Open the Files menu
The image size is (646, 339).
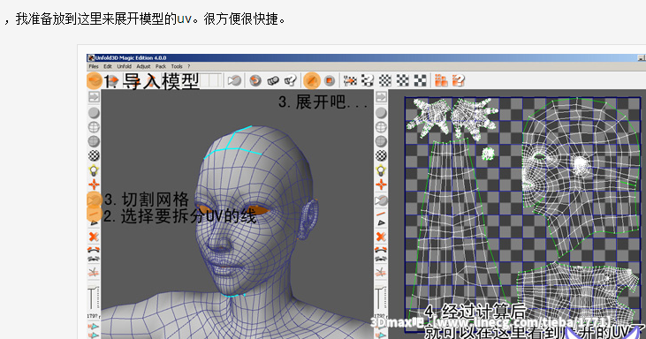(94, 66)
